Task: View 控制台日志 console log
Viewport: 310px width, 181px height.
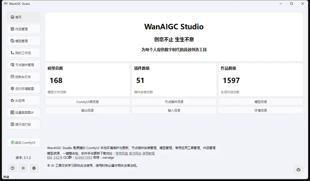Action: (23, 77)
